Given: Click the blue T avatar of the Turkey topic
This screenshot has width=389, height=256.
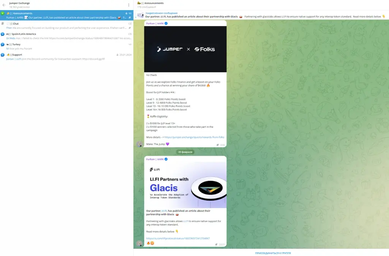Looking at the screenshot, I should pyautogui.click(x=3, y=45).
